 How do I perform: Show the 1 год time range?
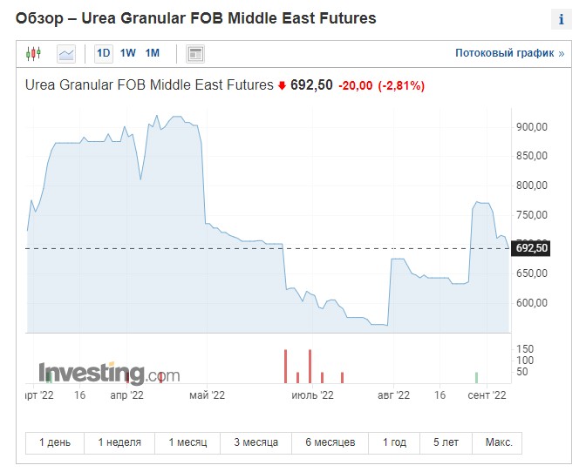click(x=394, y=442)
